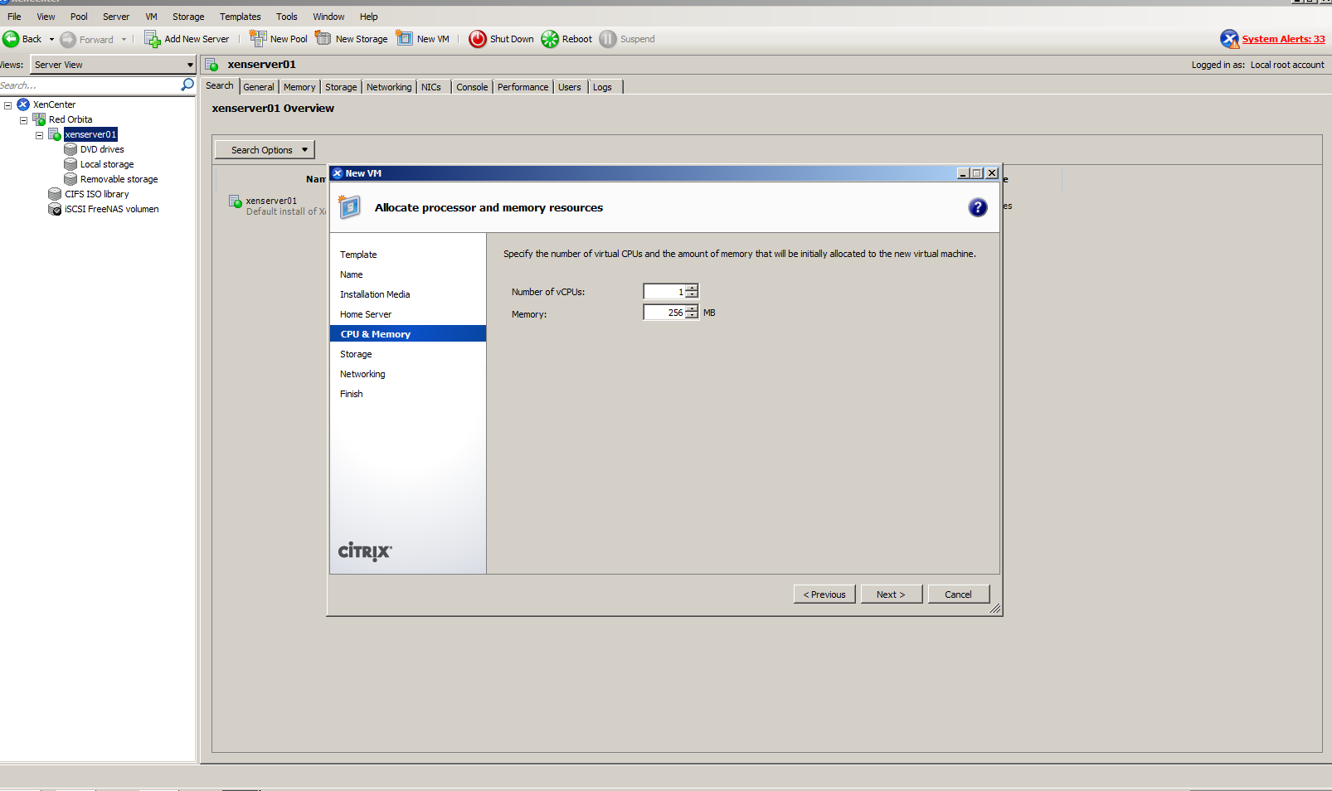Open the Server View dropdown
Screen dimensions: 1332x791
point(190,65)
